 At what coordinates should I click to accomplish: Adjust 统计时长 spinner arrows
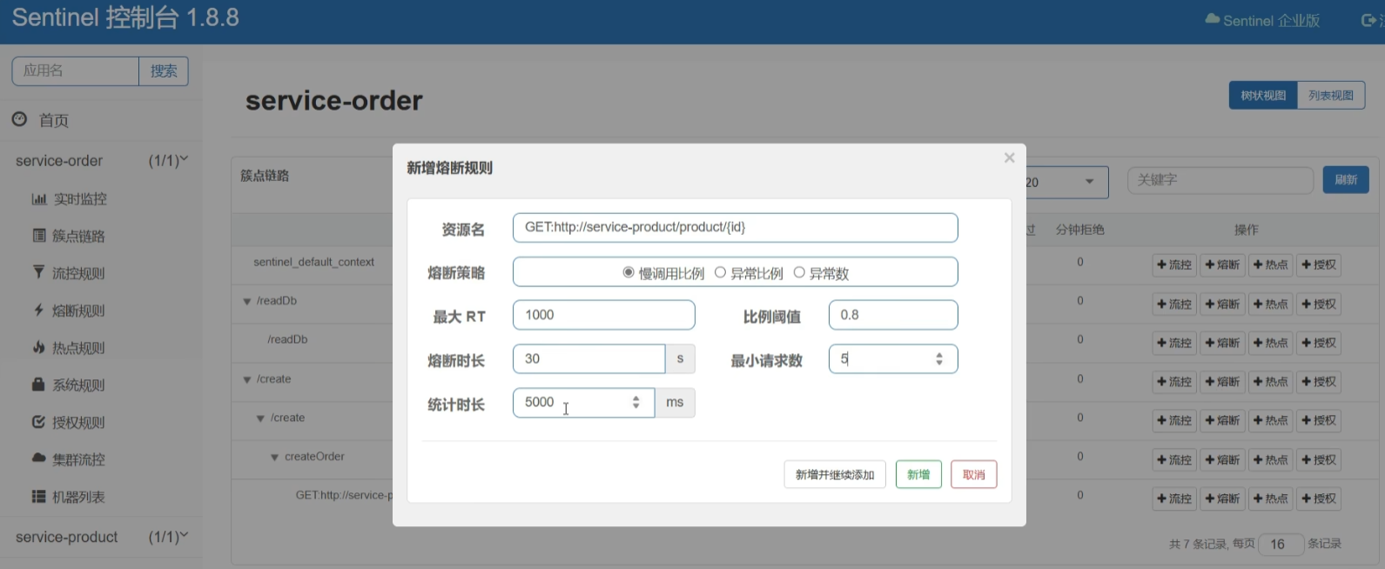point(636,402)
